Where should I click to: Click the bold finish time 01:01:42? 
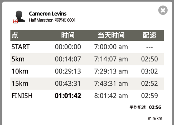pos(68,96)
